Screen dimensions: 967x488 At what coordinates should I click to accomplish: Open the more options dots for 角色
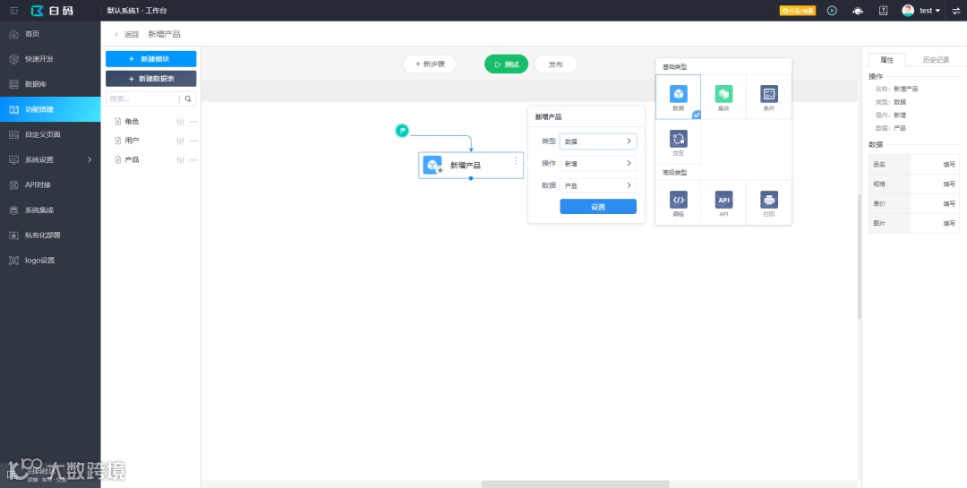193,122
